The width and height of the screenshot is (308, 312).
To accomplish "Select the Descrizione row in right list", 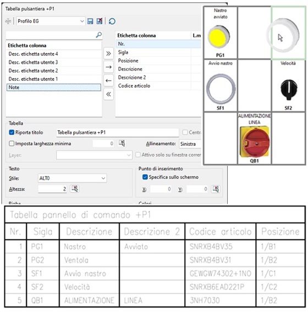I will [x=158, y=69].
